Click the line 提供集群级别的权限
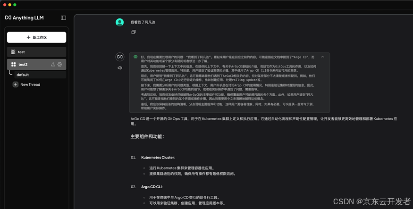The height and width of the screenshot is (209, 413). click(x=193, y=174)
